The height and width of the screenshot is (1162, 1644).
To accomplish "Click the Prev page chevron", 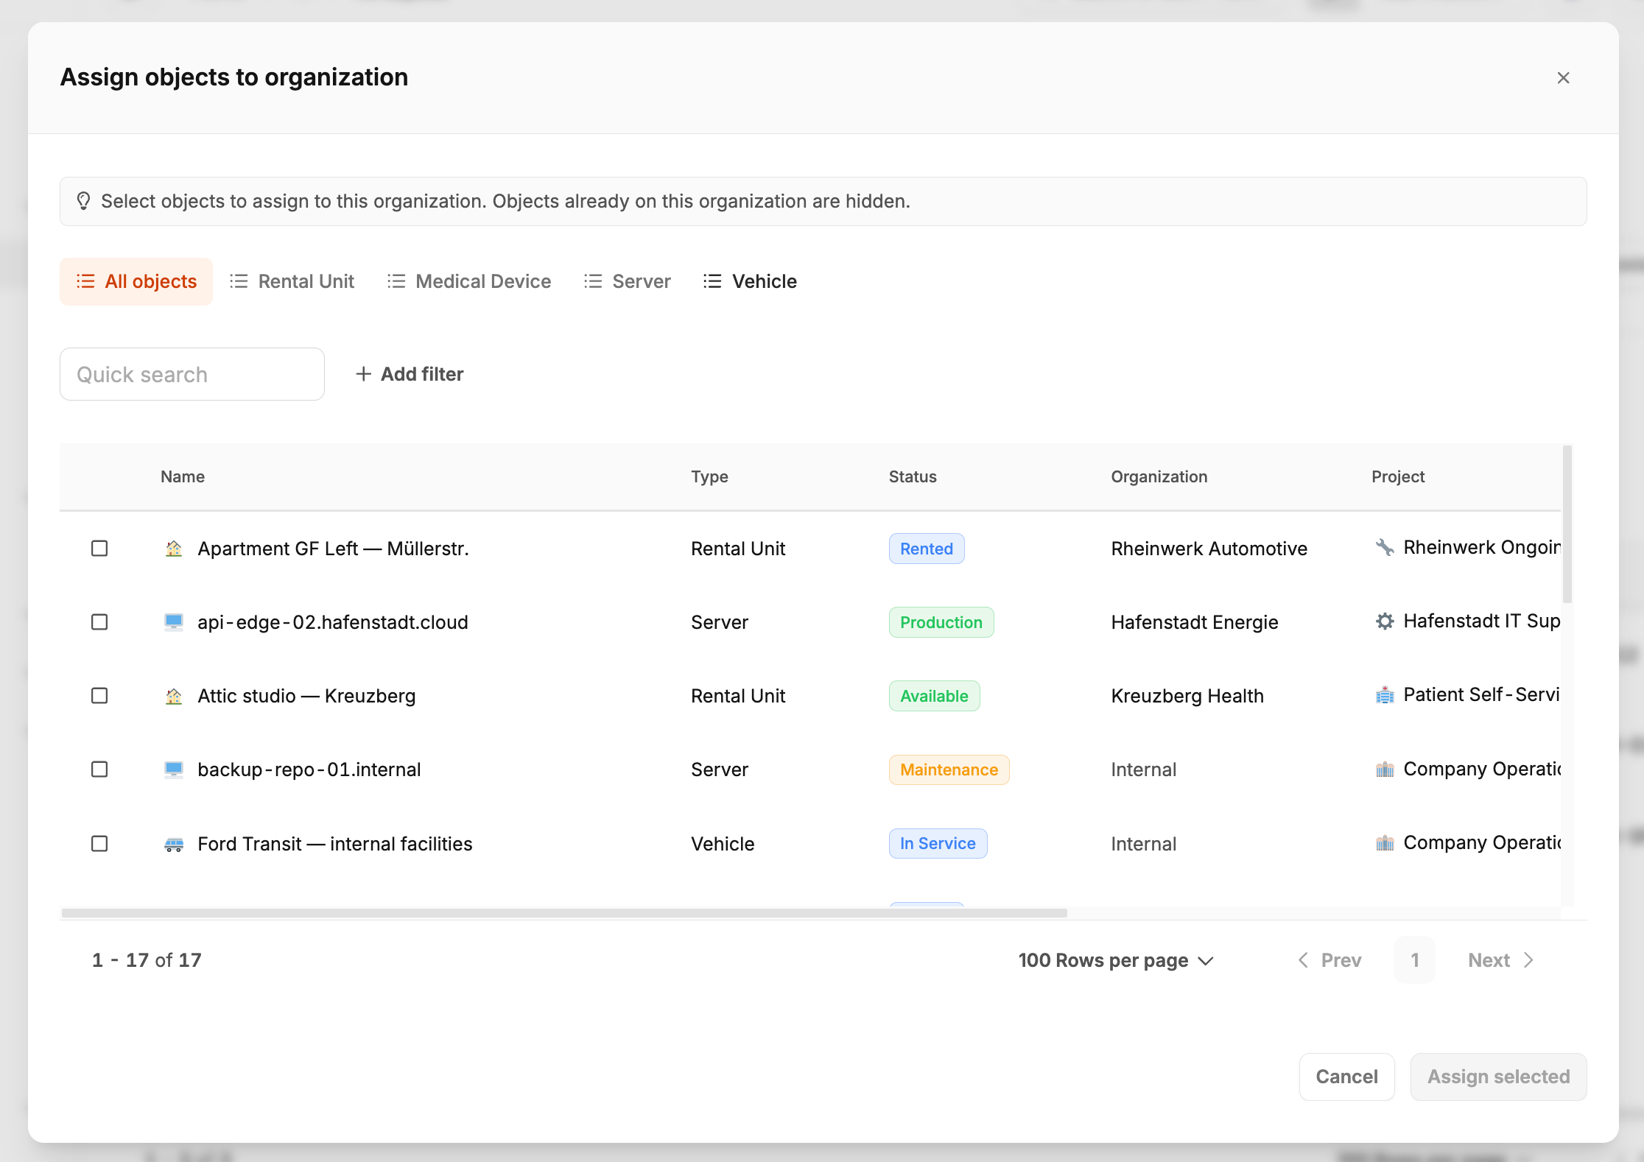I will [x=1304, y=960].
